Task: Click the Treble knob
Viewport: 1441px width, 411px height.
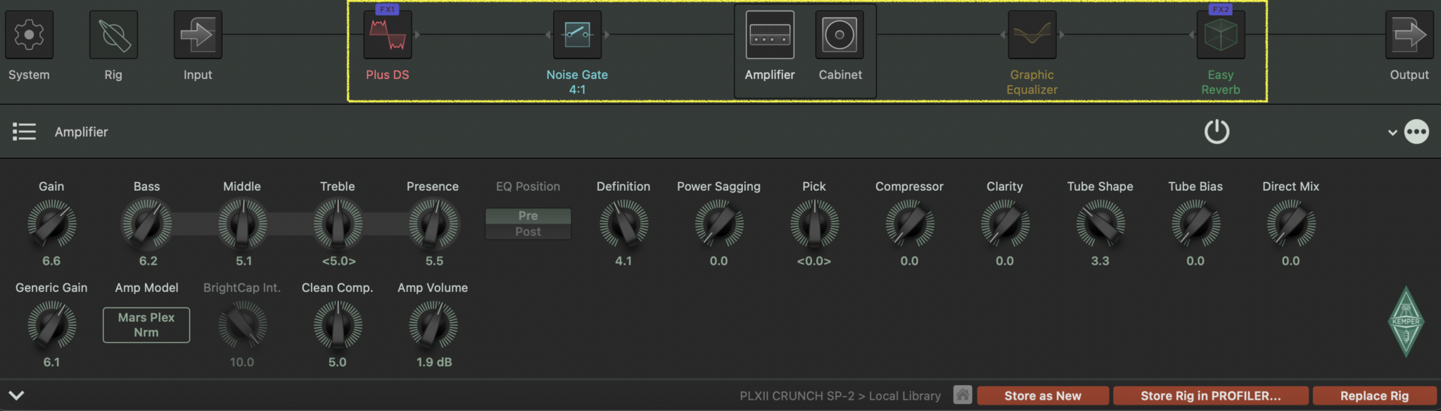Action: coord(338,224)
